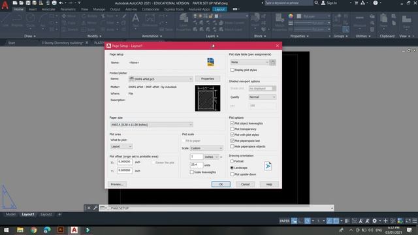Click the Match Properties icon
The image size is (418, 235).
[280, 22]
